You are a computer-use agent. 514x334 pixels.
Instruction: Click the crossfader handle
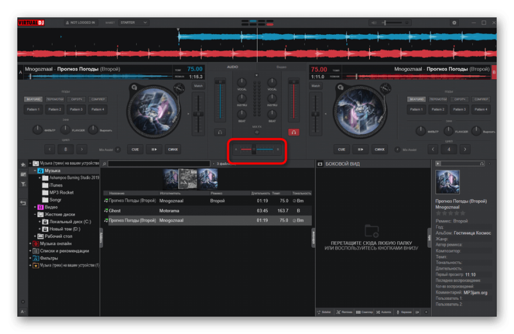(x=254, y=149)
